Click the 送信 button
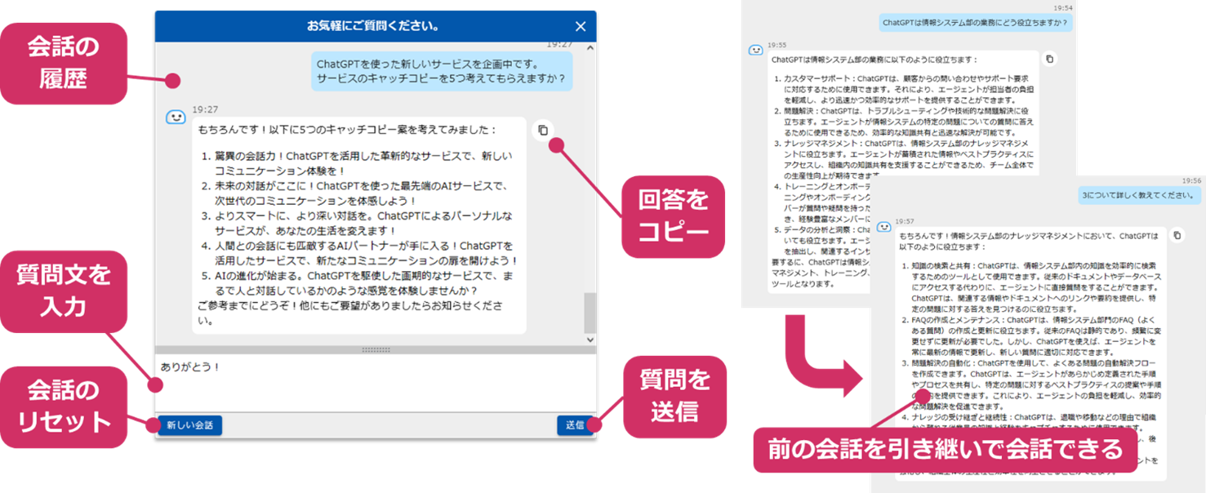1206x493 pixels. [x=574, y=424]
